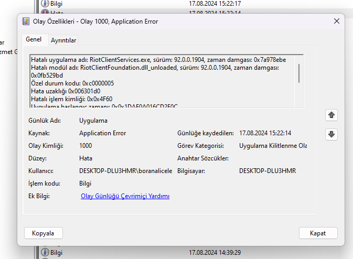Go to previous event with up arrow

[x=331, y=115]
